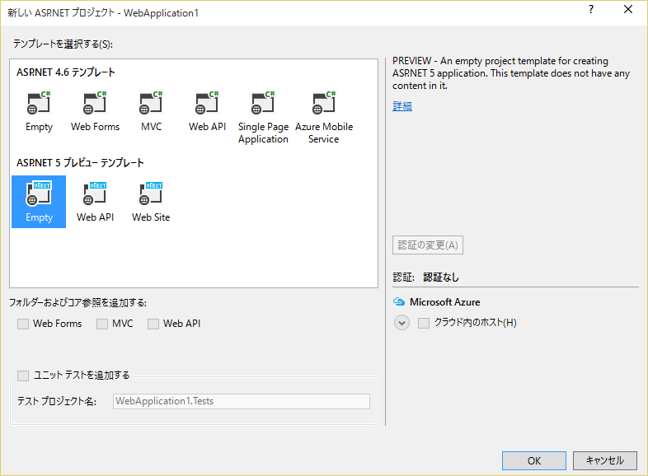Select the ASP.NET 5 preview Web API template

[x=95, y=202]
